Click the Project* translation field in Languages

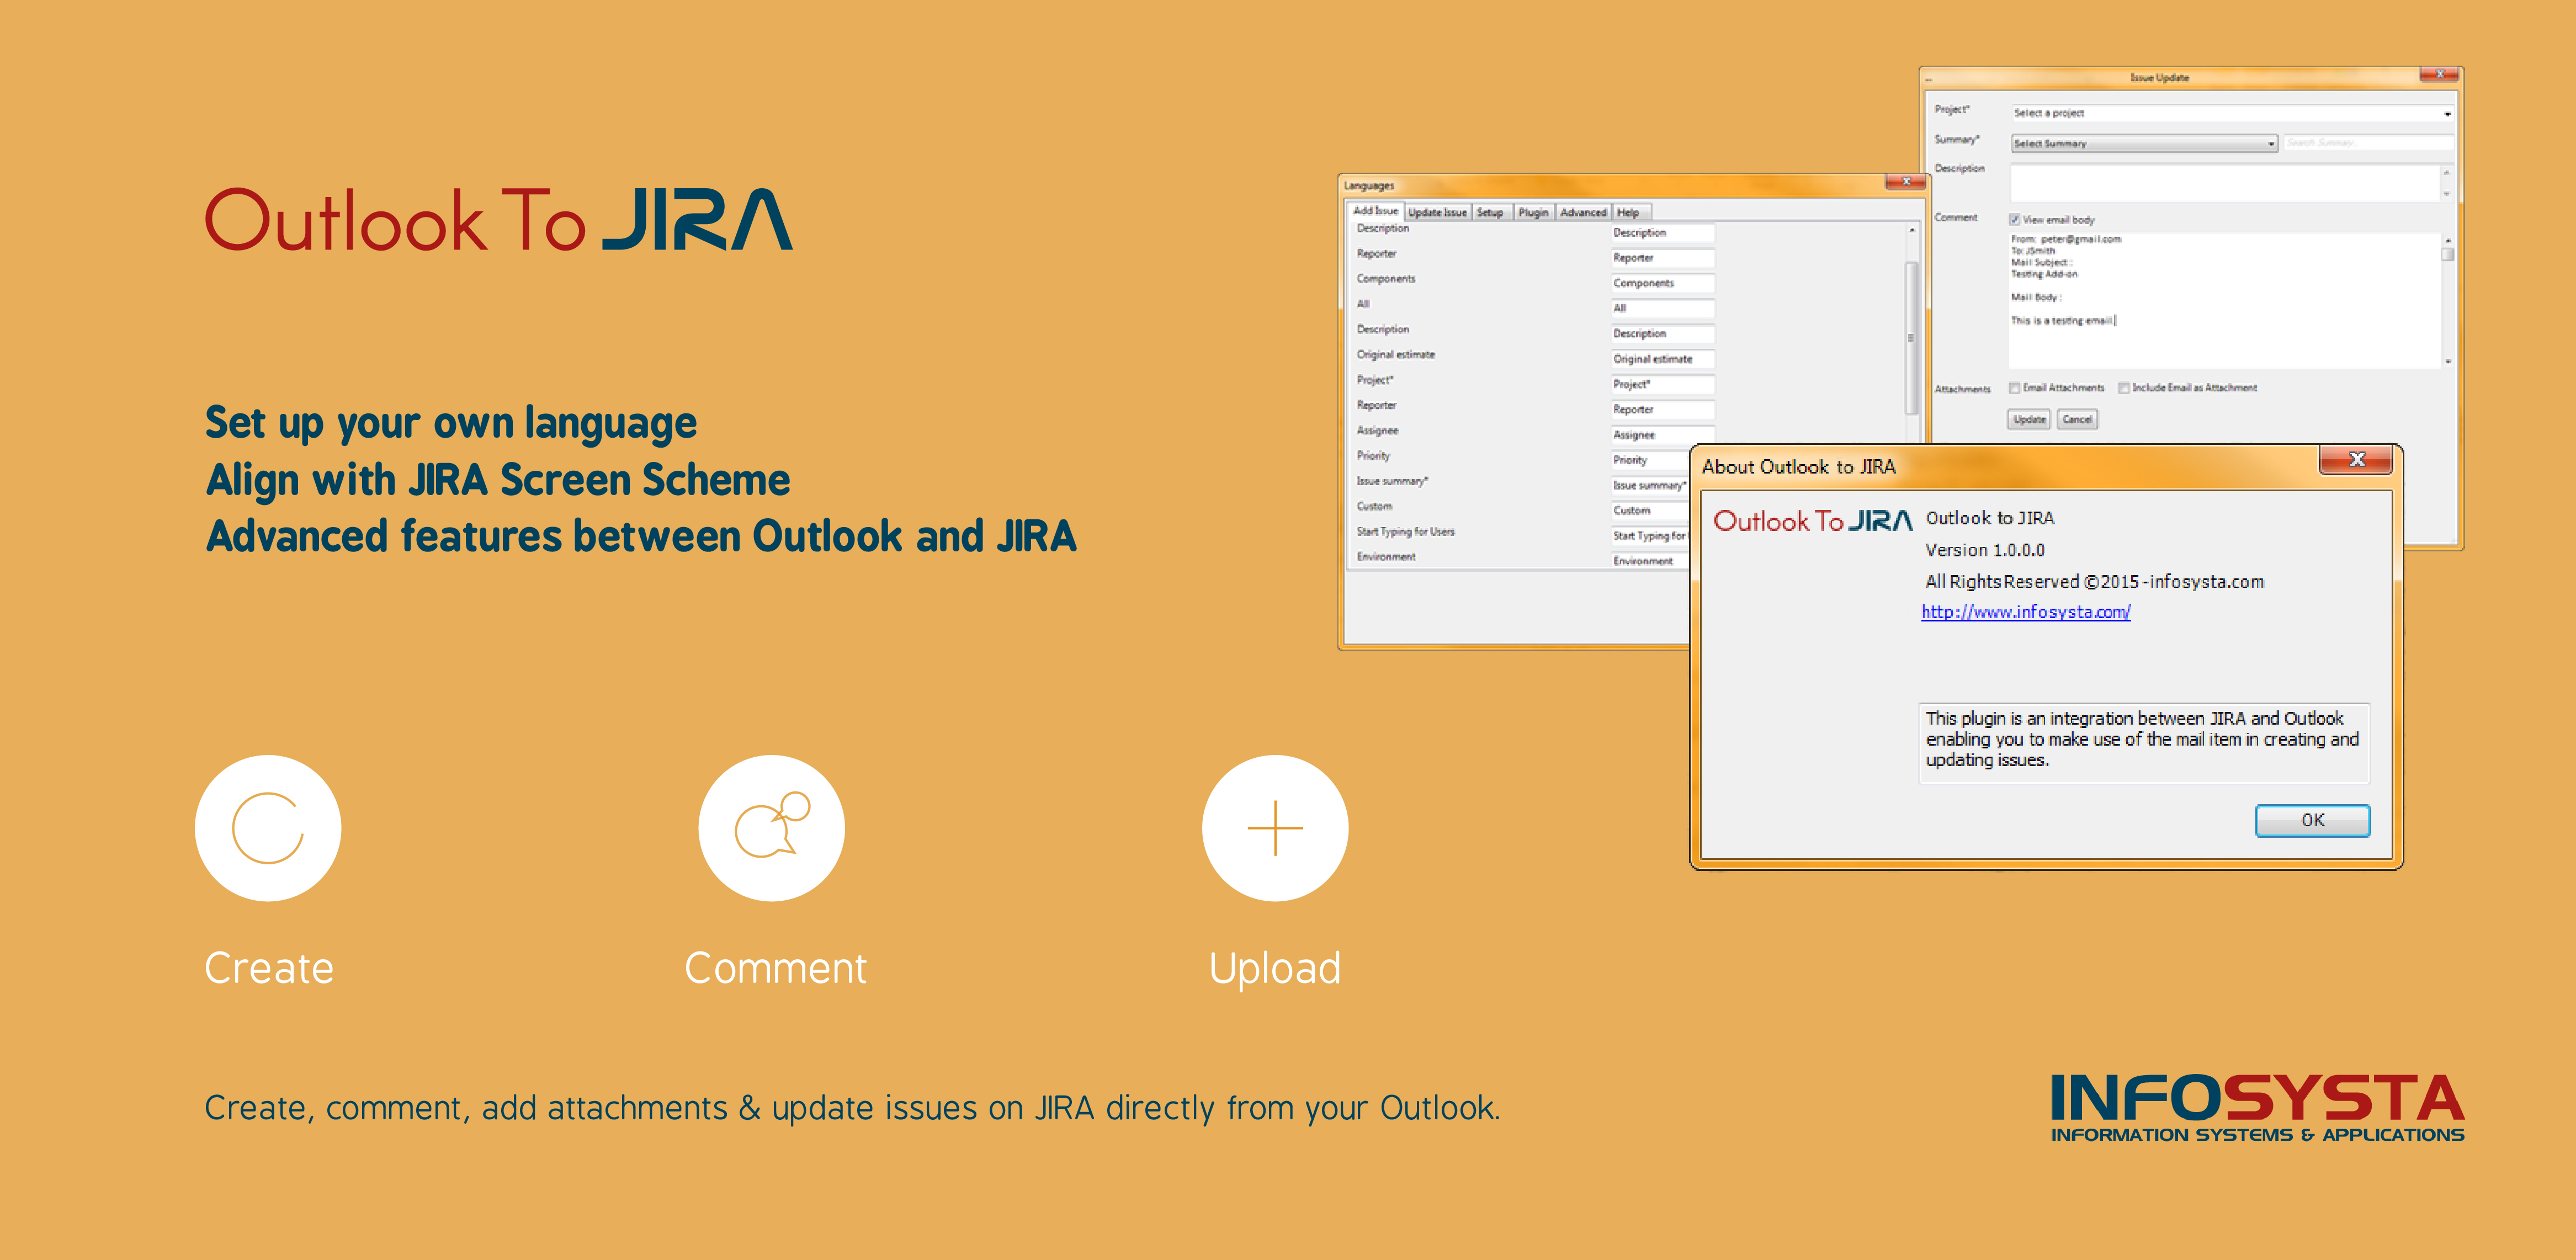[x=1662, y=384]
